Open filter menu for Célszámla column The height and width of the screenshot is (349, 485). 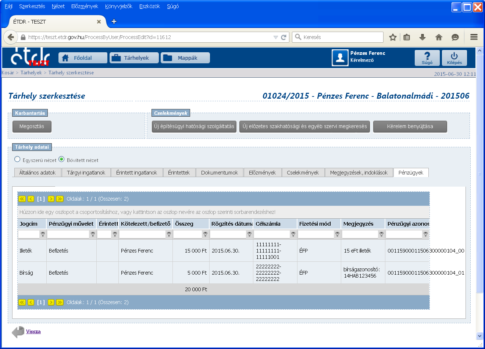[293, 234]
